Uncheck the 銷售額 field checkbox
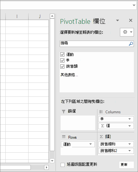The height and width of the screenshot is (172, 138). 62,66
